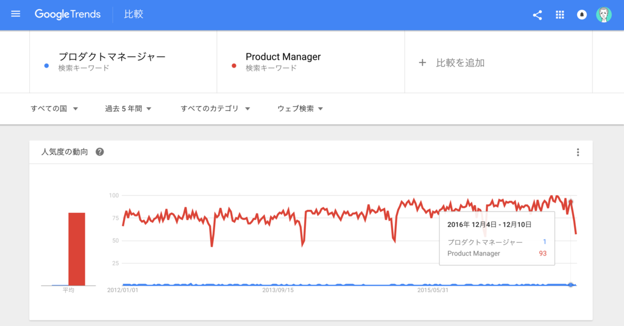This screenshot has width=624, height=326.
Task: Open the ウェブ検索 search type dropdown
Action: 300,108
